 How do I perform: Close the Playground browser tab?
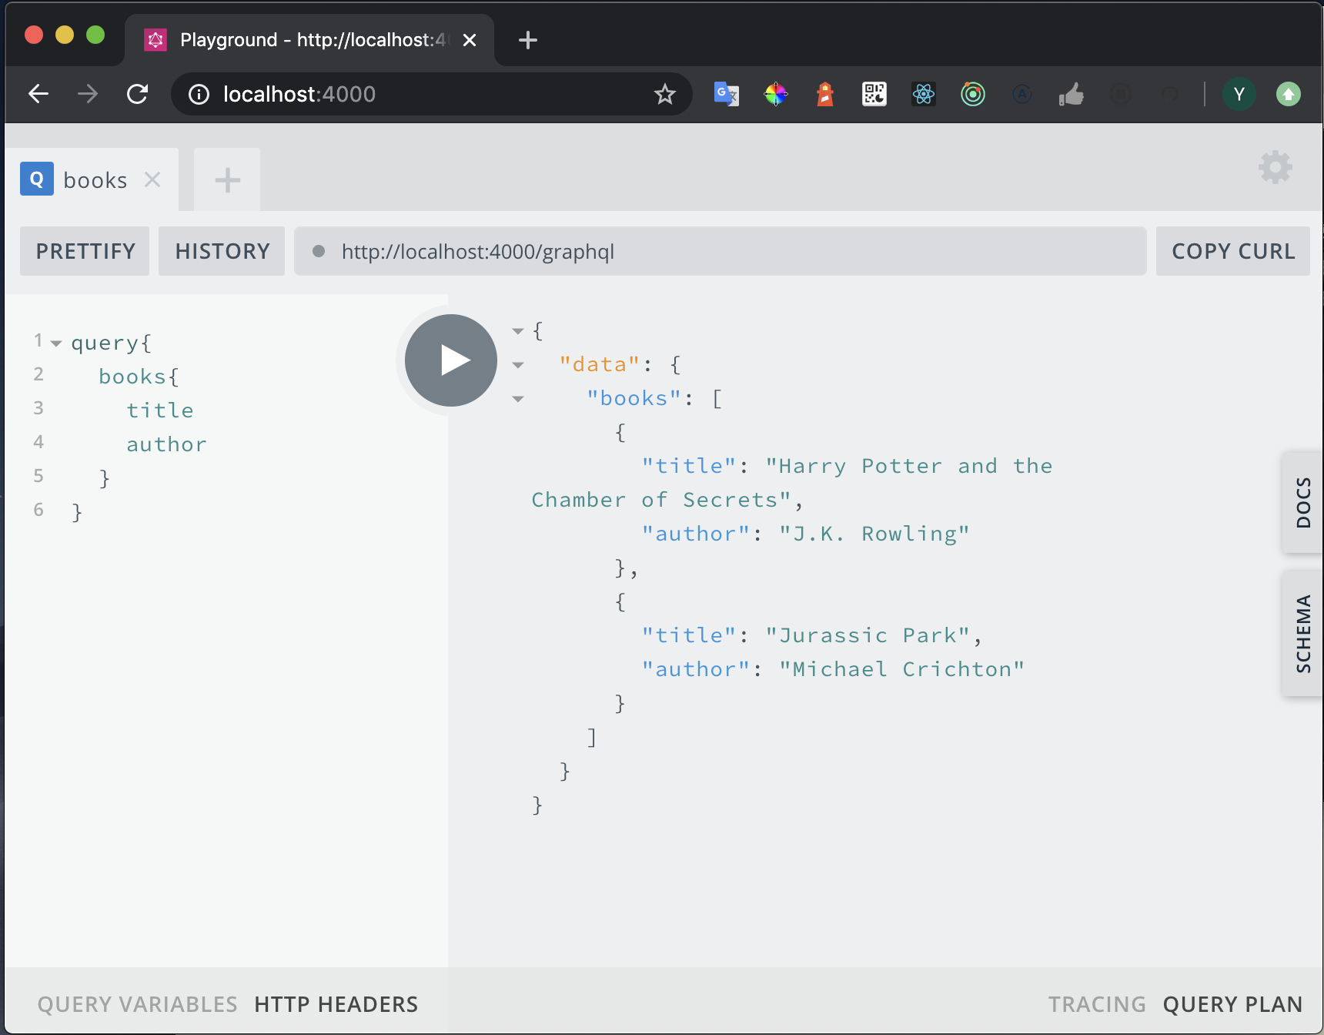coord(469,40)
